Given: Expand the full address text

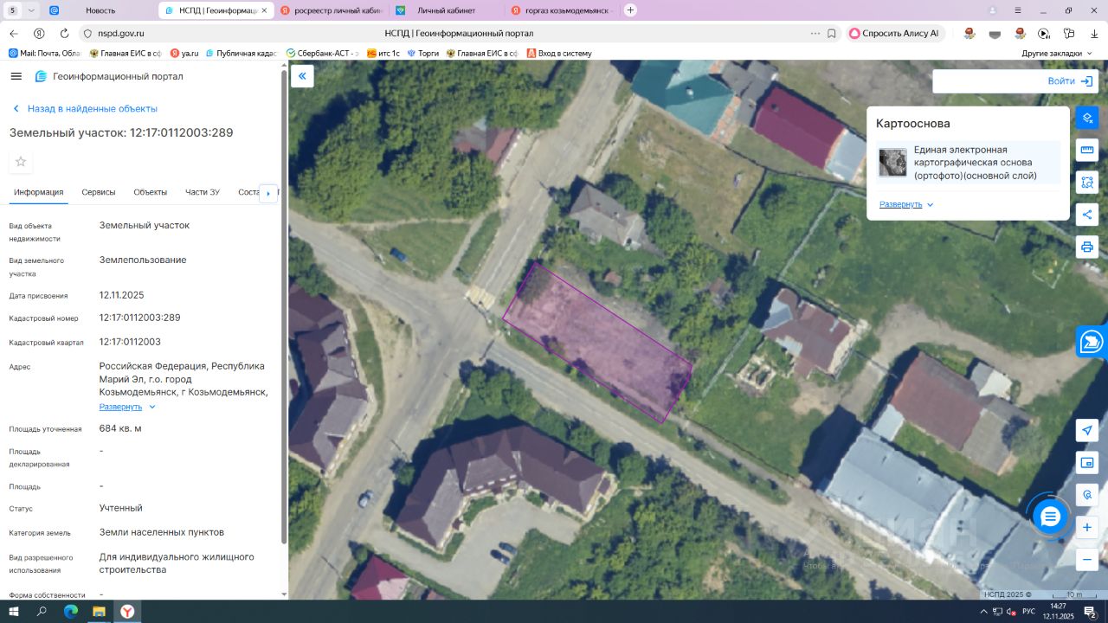Looking at the screenshot, I should (127, 407).
